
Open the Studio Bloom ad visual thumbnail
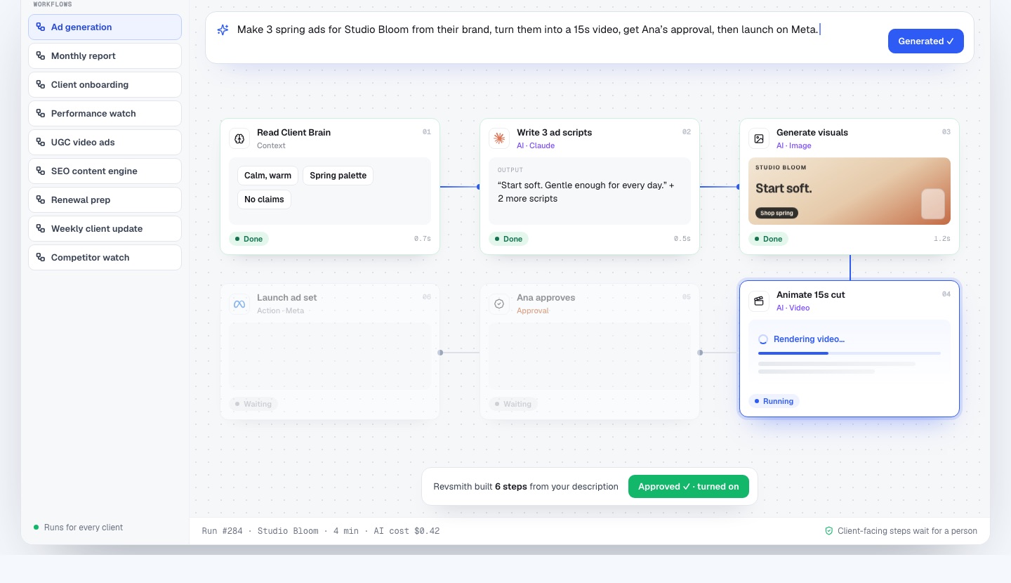click(850, 191)
